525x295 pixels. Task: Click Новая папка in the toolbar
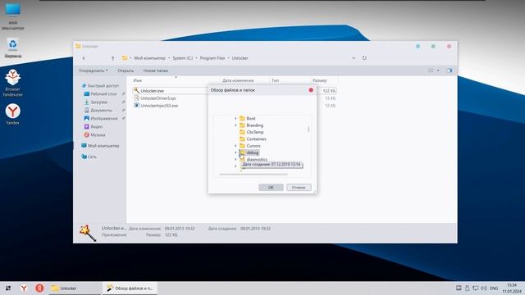(156, 70)
